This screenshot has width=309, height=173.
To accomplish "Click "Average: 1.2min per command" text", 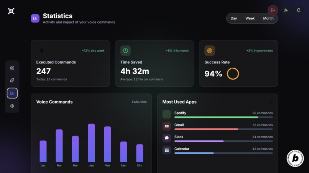I will tap(142, 79).
